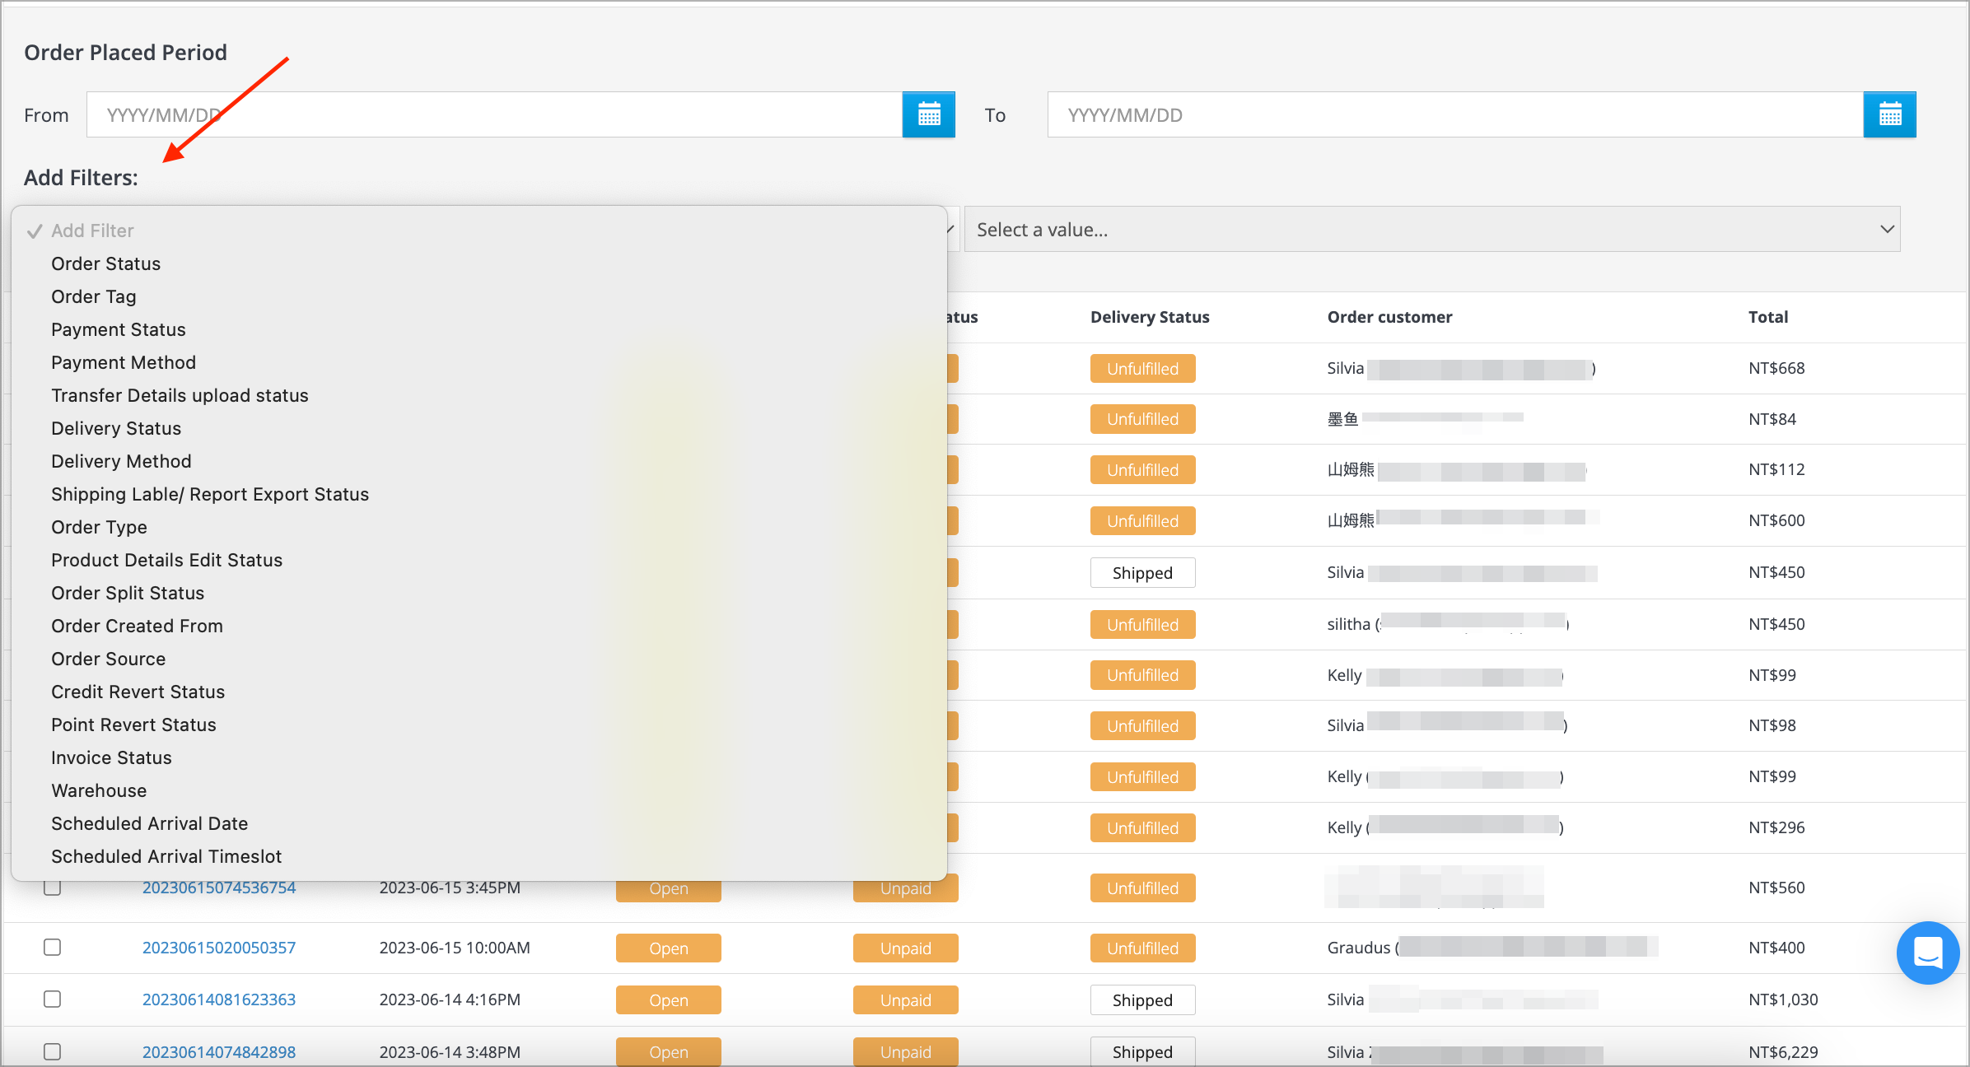This screenshot has height=1067, width=1970.
Task: Select "Order Status" from the filter list
Action: click(x=106, y=263)
